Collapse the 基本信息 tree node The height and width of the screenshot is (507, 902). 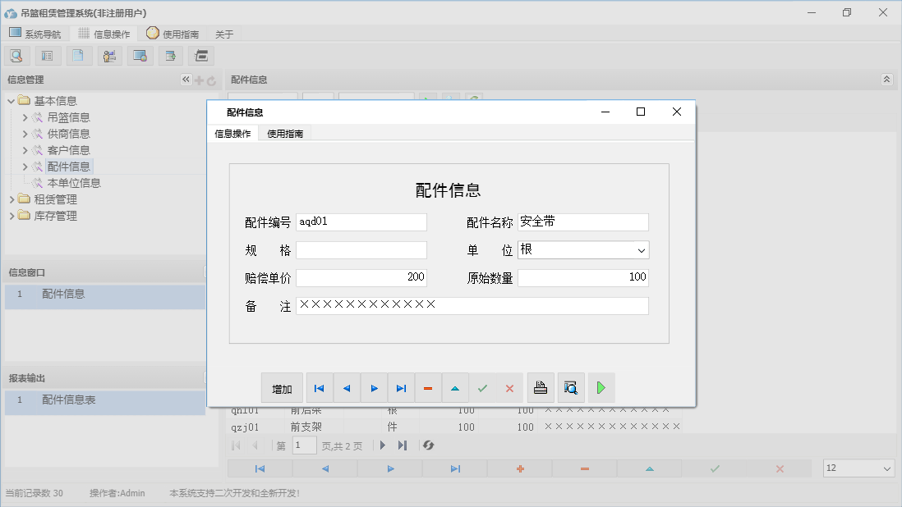[8, 100]
